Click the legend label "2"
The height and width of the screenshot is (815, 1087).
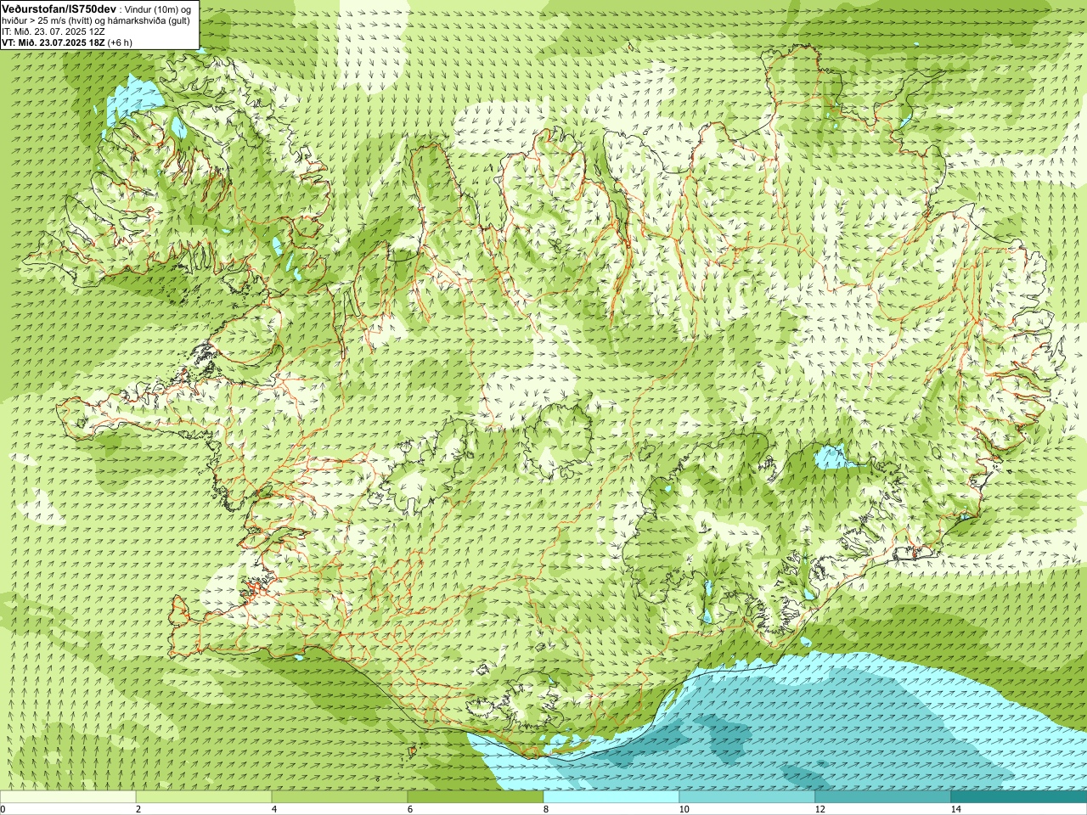tap(138, 809)
